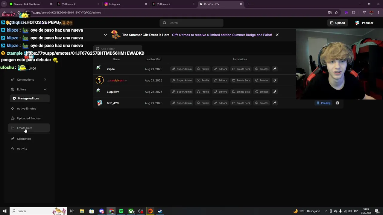
Task: Close the Summer Gift Event banner
Action: click(277, 35)
